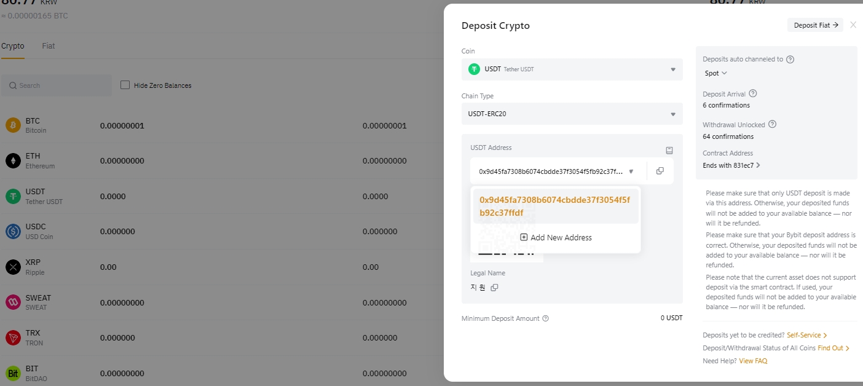Screen dimensions: 863x386
Task: Click the '64 confirmations' text
Action: pos(728,136)
